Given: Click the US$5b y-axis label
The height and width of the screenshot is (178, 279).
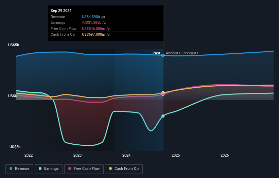Looking at the screenshot, I should tap(14, 45).
